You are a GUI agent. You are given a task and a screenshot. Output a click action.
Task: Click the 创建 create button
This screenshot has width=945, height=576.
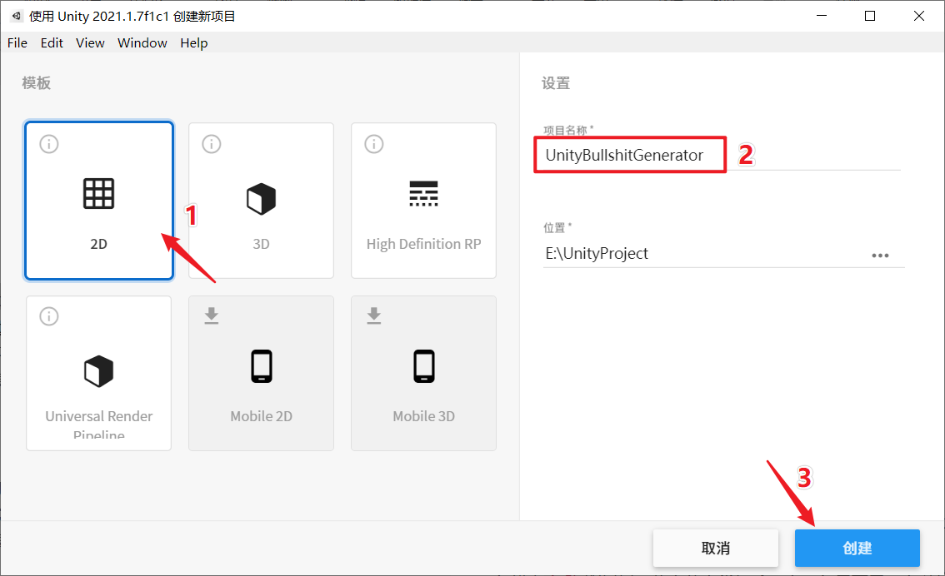(x=857, y=548)
